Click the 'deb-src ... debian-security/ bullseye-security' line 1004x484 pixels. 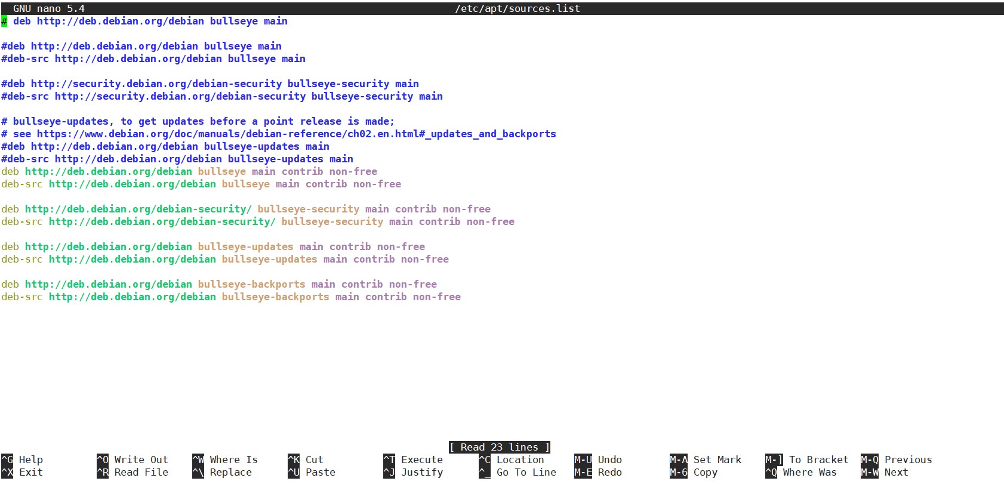258,221
